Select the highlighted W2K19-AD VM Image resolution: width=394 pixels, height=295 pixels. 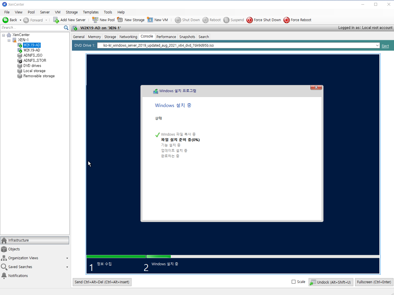32,45
